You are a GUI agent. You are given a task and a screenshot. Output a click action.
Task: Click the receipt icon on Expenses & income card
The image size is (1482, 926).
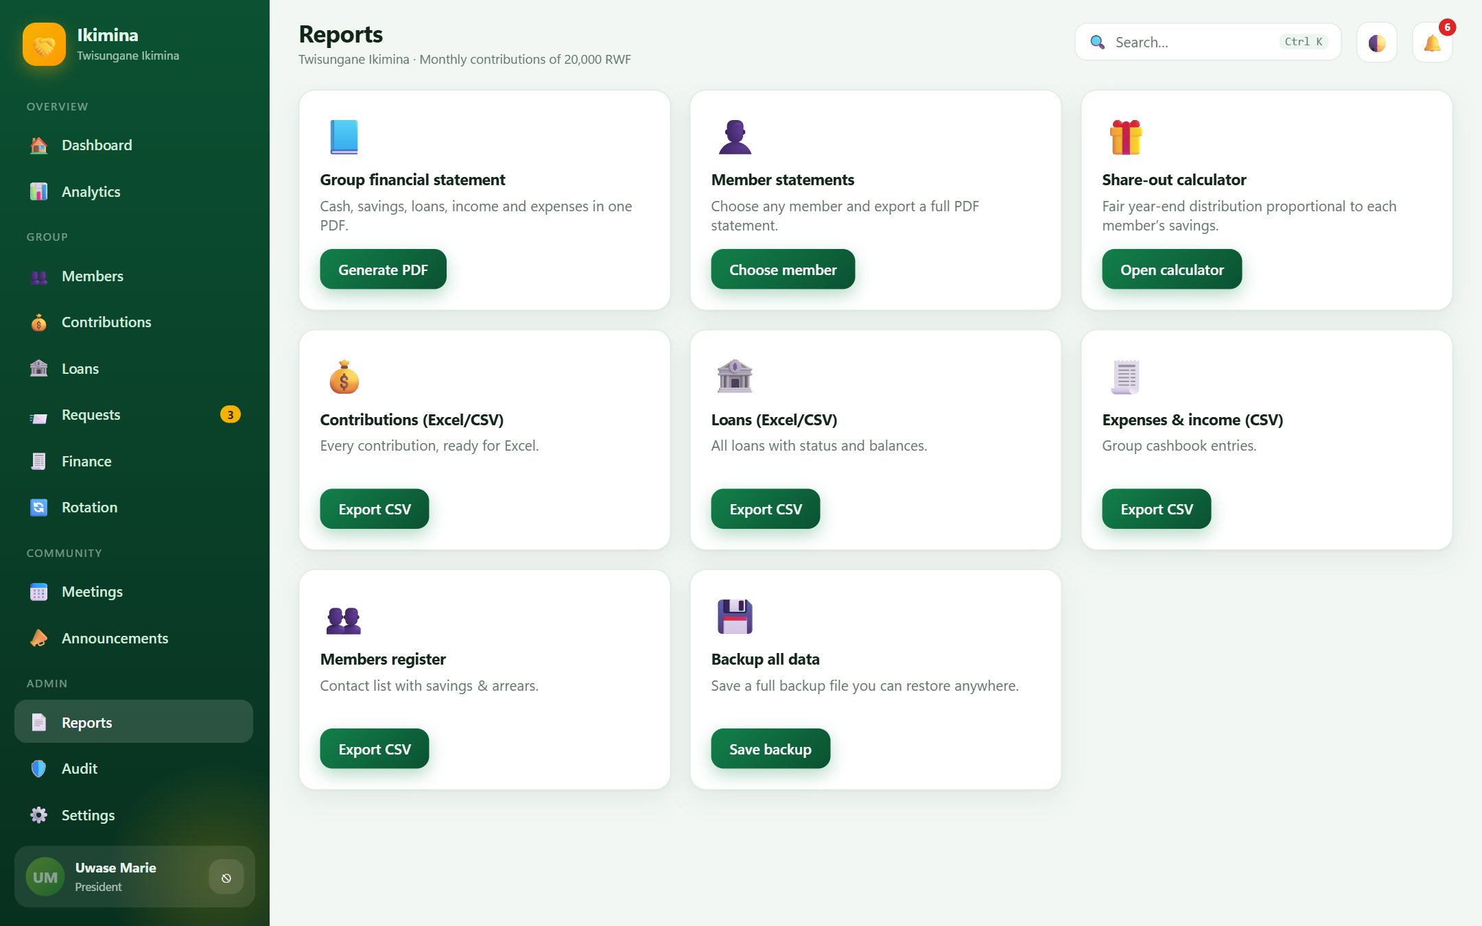coord(1126,377)
